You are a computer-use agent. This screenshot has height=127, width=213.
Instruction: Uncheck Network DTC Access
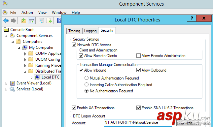(74, 45)
